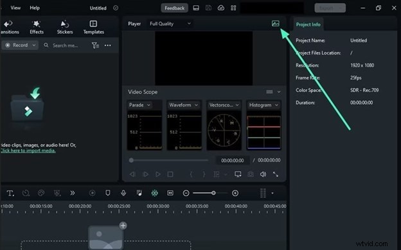
Task: Click the 1920 x 1080 resolution value
Action: point(362,65)
